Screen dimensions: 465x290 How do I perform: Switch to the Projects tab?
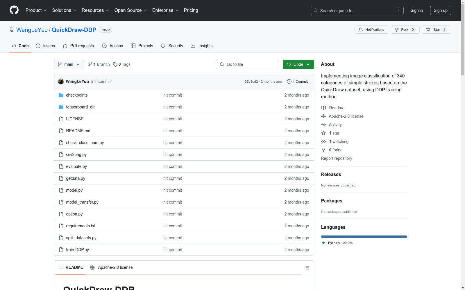tap(142, 46)
